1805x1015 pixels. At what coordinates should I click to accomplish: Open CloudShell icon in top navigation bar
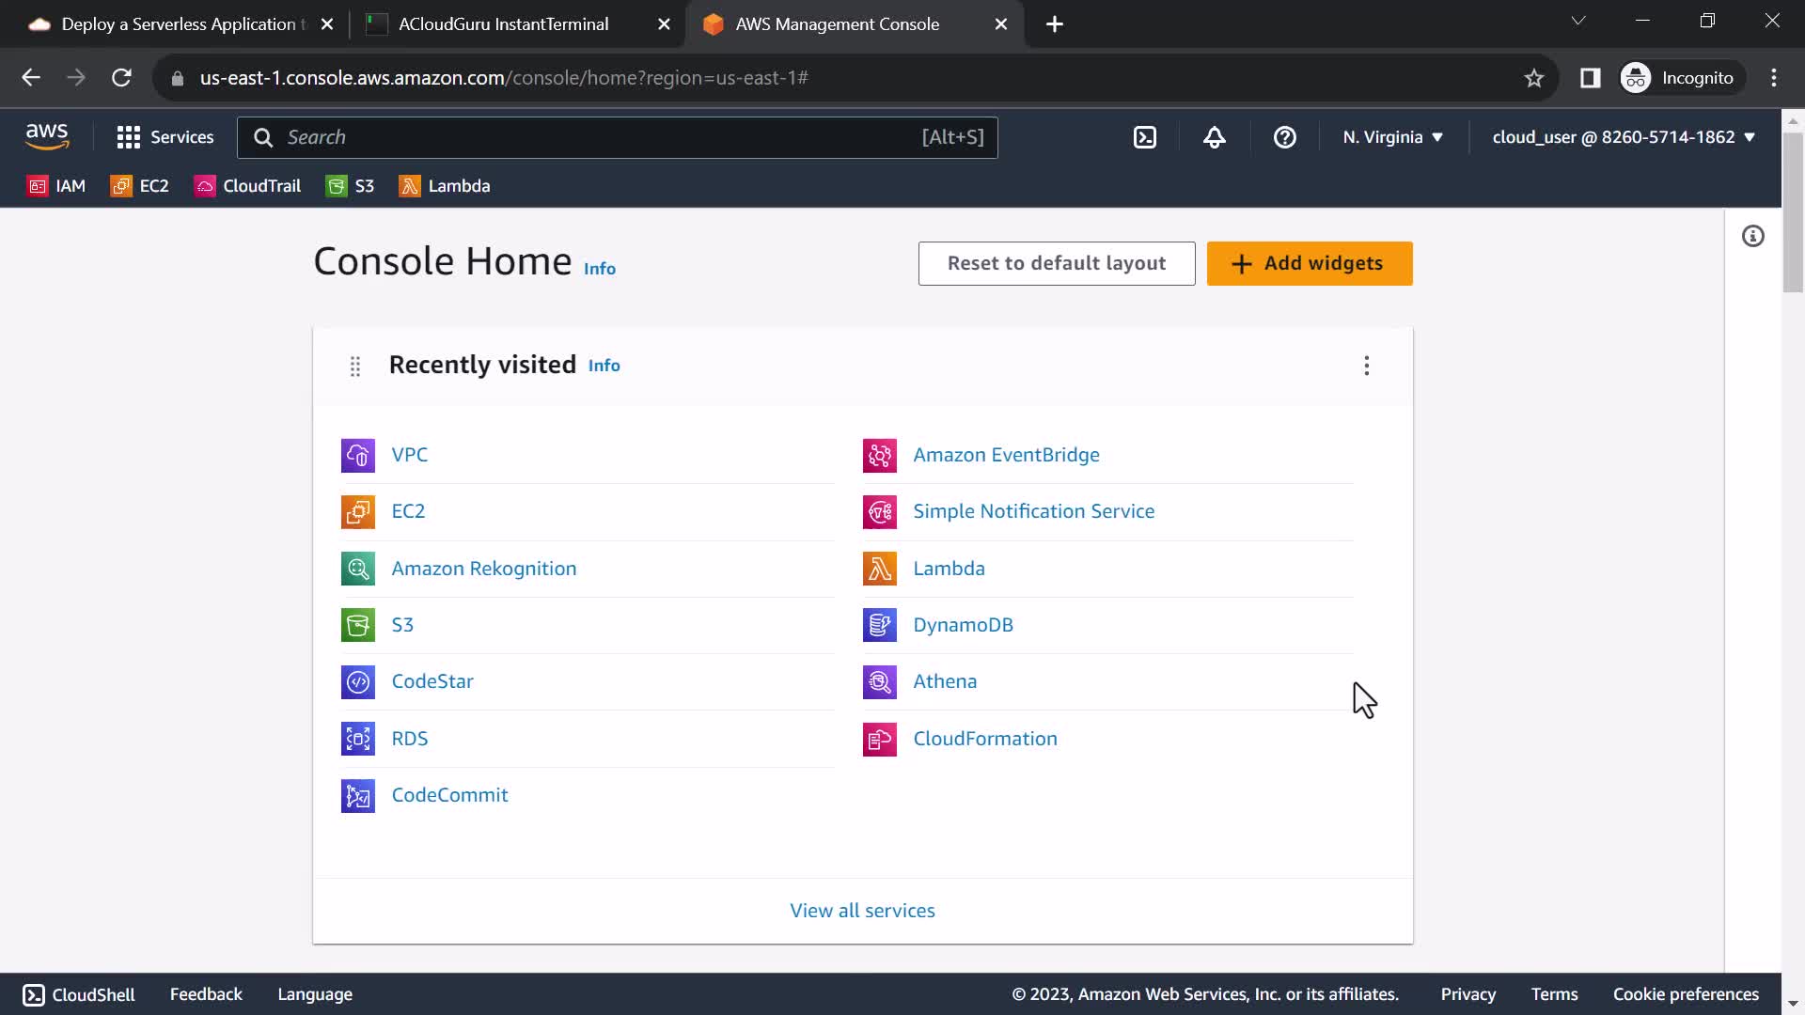[1144, 137]
